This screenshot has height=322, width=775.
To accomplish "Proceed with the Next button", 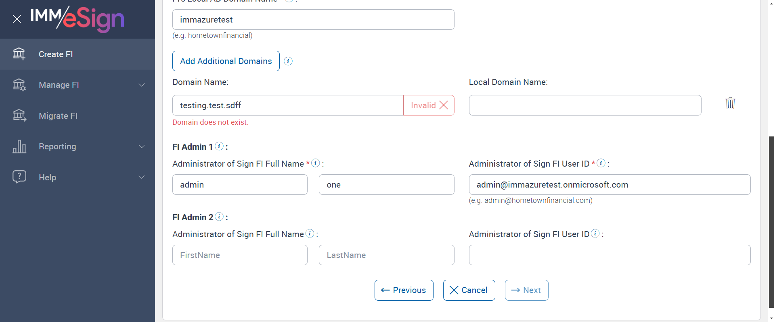I will (526, 290).
